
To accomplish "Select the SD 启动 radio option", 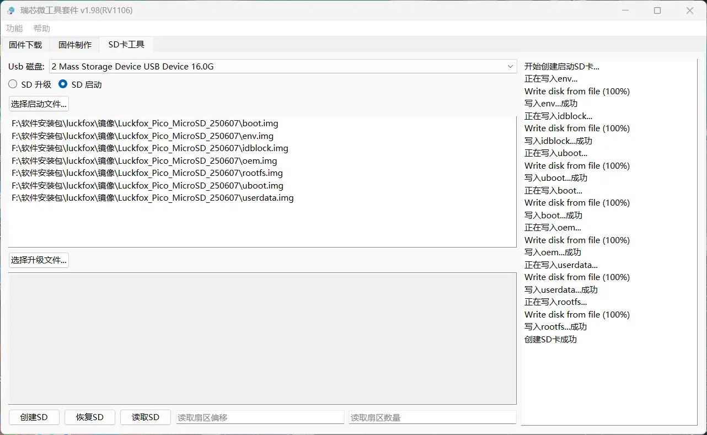I will [x=63, y=84].
